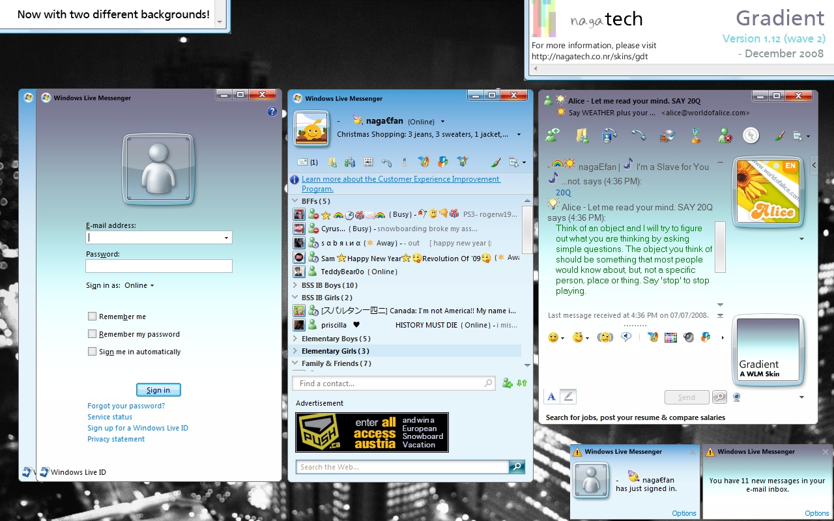Click the Sign in button
Image resolution: width=834 pixels, height=521 pixels.
[158, 390]
